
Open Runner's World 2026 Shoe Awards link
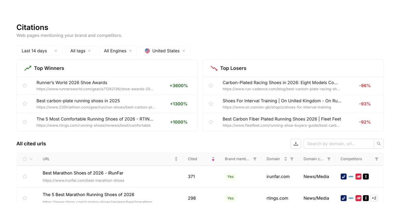tap(72, 83)
